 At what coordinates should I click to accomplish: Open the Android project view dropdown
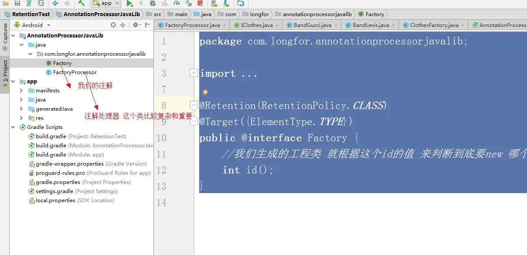[x=32, y=25]
